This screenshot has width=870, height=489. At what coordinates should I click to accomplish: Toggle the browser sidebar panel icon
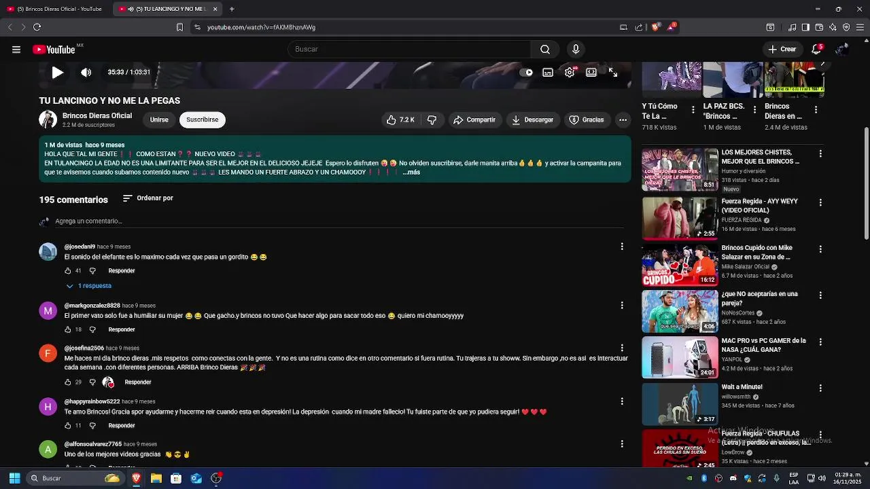click(x=805, y=27)
